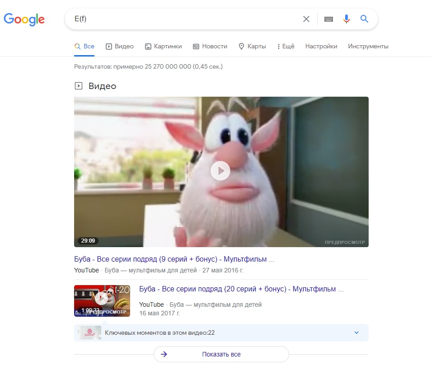This screenshot has width=431, height=375.
Task: Click text Ключевых моментов в этом видео:22
Action: pos(159,333)
